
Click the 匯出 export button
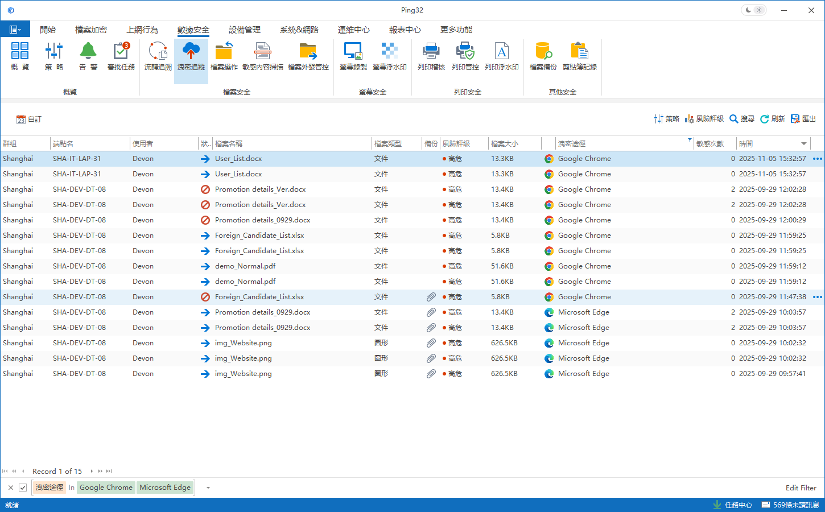803,119
